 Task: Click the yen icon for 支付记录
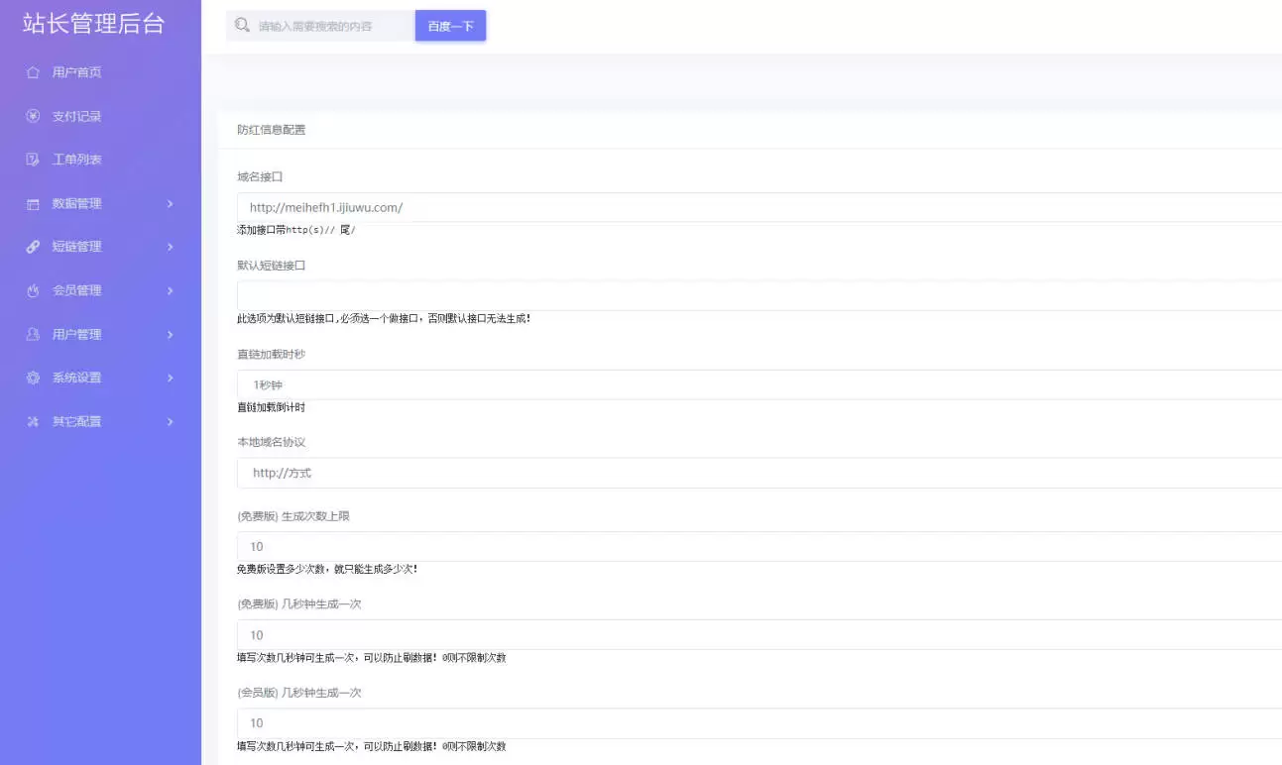[x=33, y=116]
